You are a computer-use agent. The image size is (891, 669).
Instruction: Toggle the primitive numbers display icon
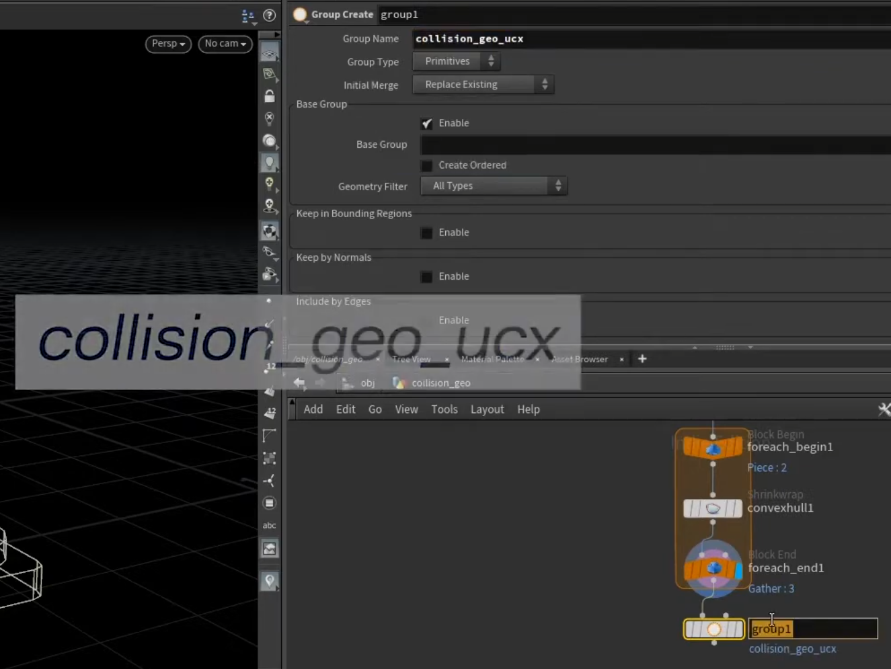[269, 413]
